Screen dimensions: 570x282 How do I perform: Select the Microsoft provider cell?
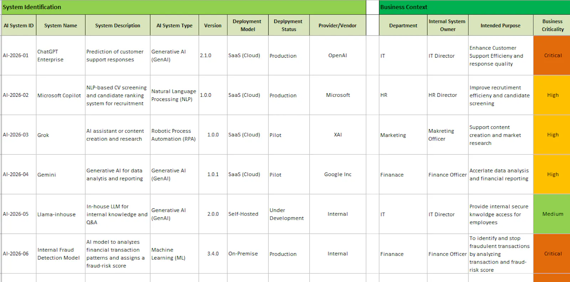[338, 95]
